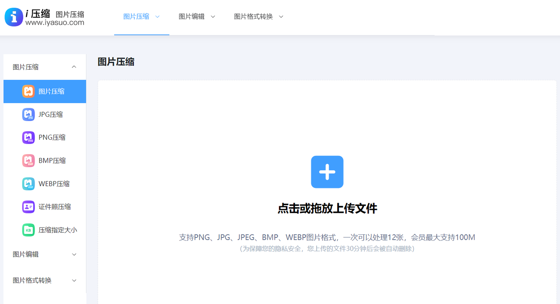
Task: Open the 图片格式转换 dropdown menu
Action: pos(258,16)
